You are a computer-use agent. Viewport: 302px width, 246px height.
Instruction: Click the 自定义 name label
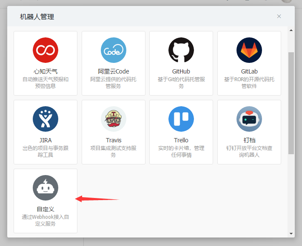(x=46, y=209)
